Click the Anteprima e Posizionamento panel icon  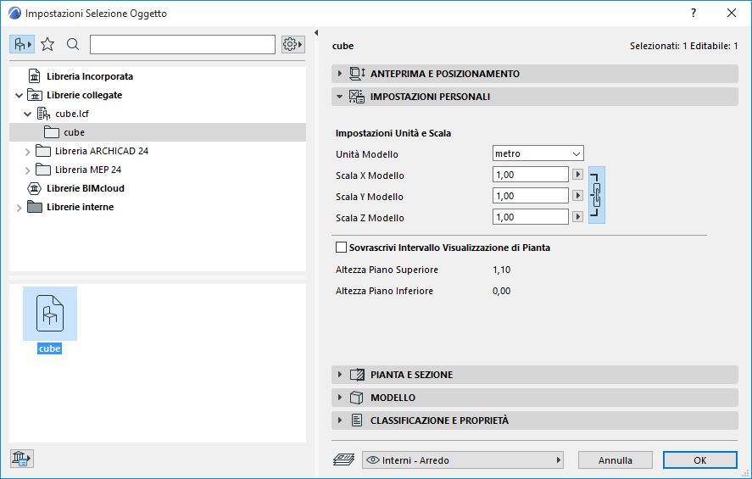(357, 74)
